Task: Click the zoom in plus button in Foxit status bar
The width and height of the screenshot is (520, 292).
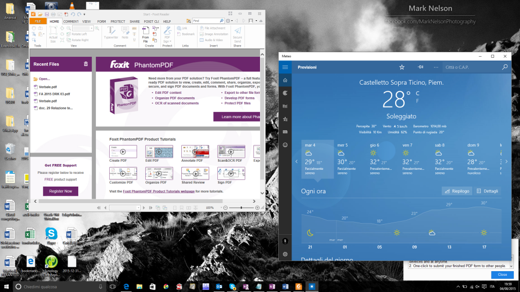Action: [x=257, y=207]
